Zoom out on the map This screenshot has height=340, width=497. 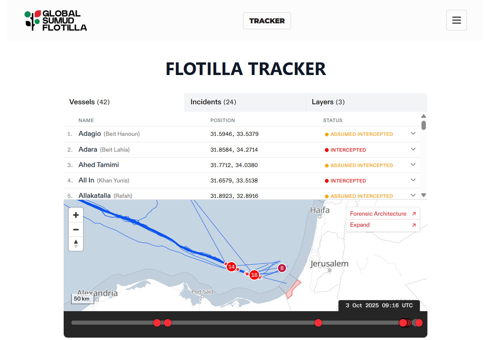click(x=76, y=229)
